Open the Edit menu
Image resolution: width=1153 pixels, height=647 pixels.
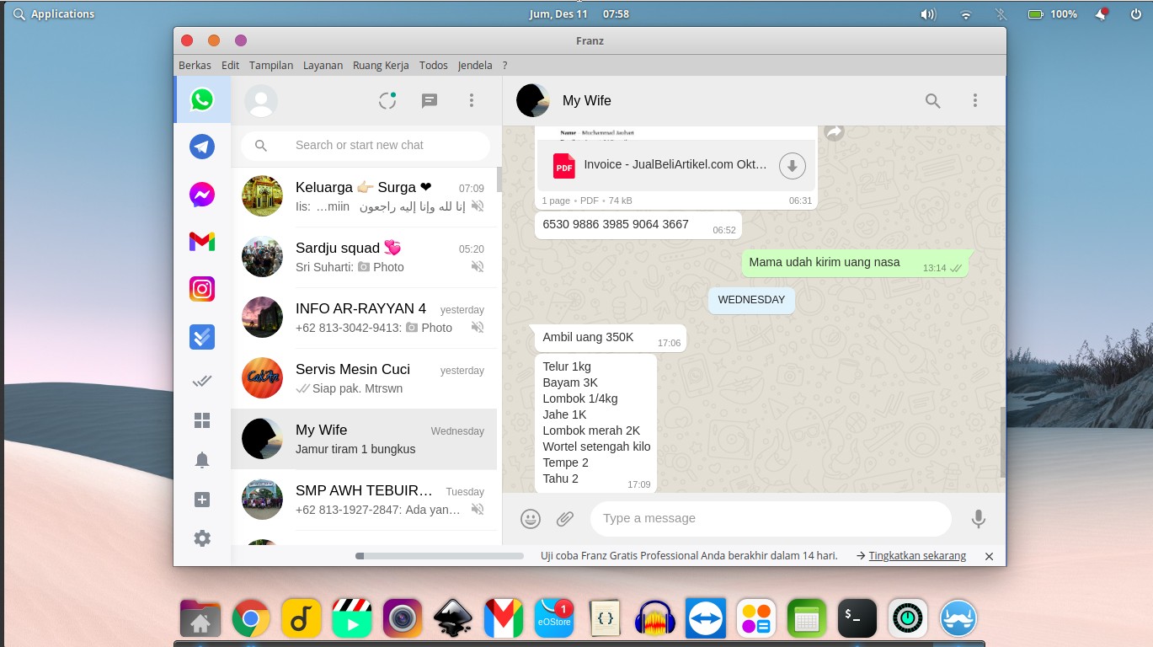(x=231, y=65)
